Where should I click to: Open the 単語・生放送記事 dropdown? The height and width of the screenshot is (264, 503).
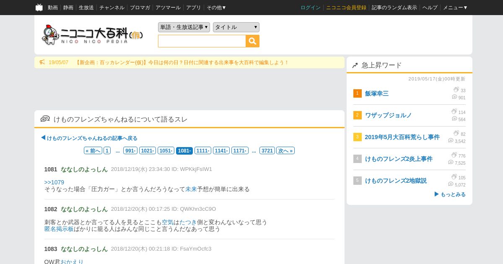tap(184, 27)
